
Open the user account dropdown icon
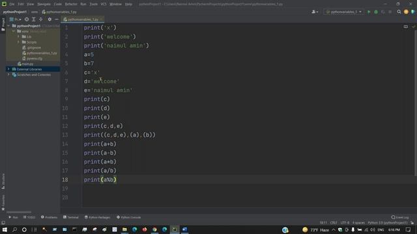(315, 12)
